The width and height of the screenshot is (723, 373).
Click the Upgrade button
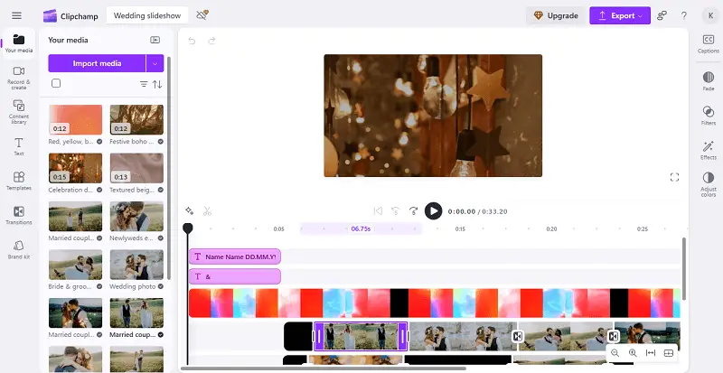(x=556, y=15)
